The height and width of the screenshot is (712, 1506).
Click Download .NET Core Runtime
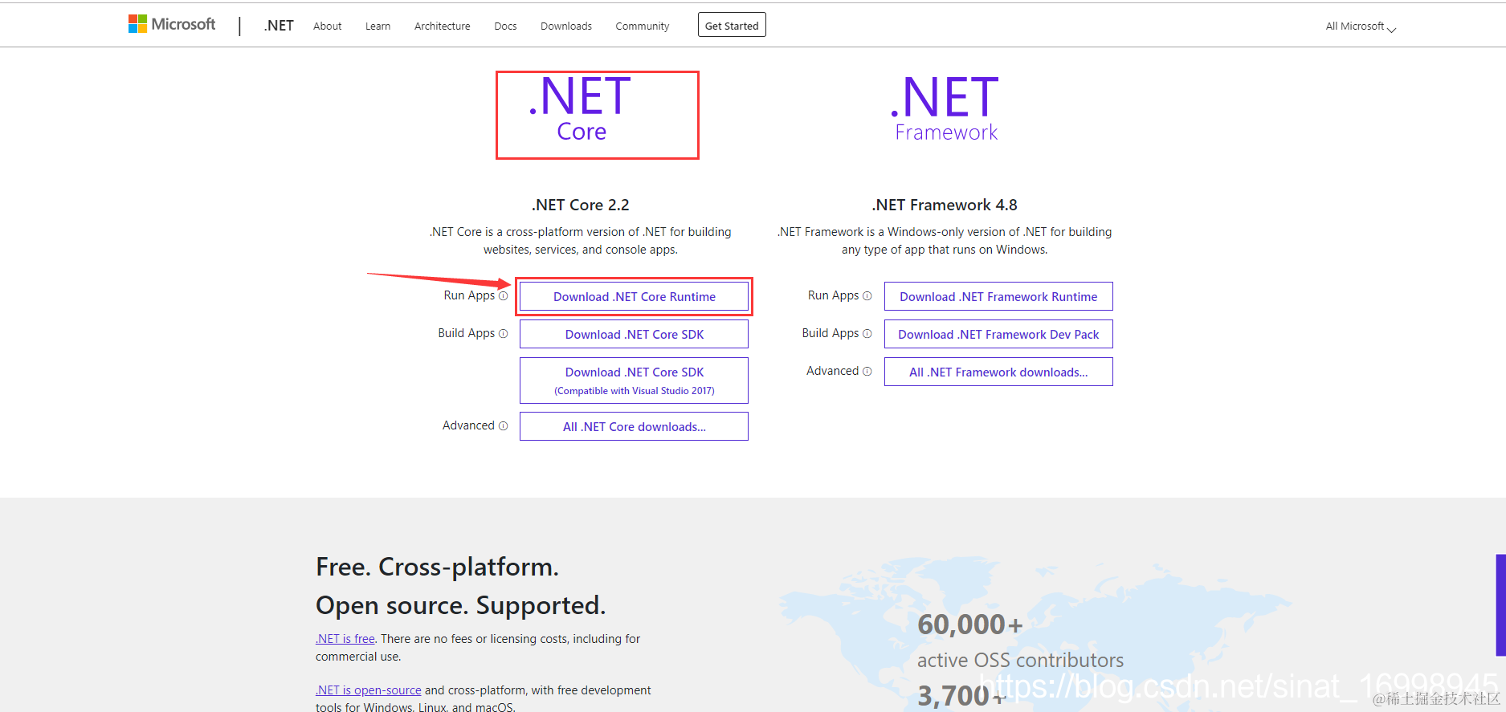pyautogui.click(x=634, y=296)
